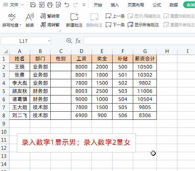
Task: Click 技术部 in 王大妞's row
Action: coord(40,107)
